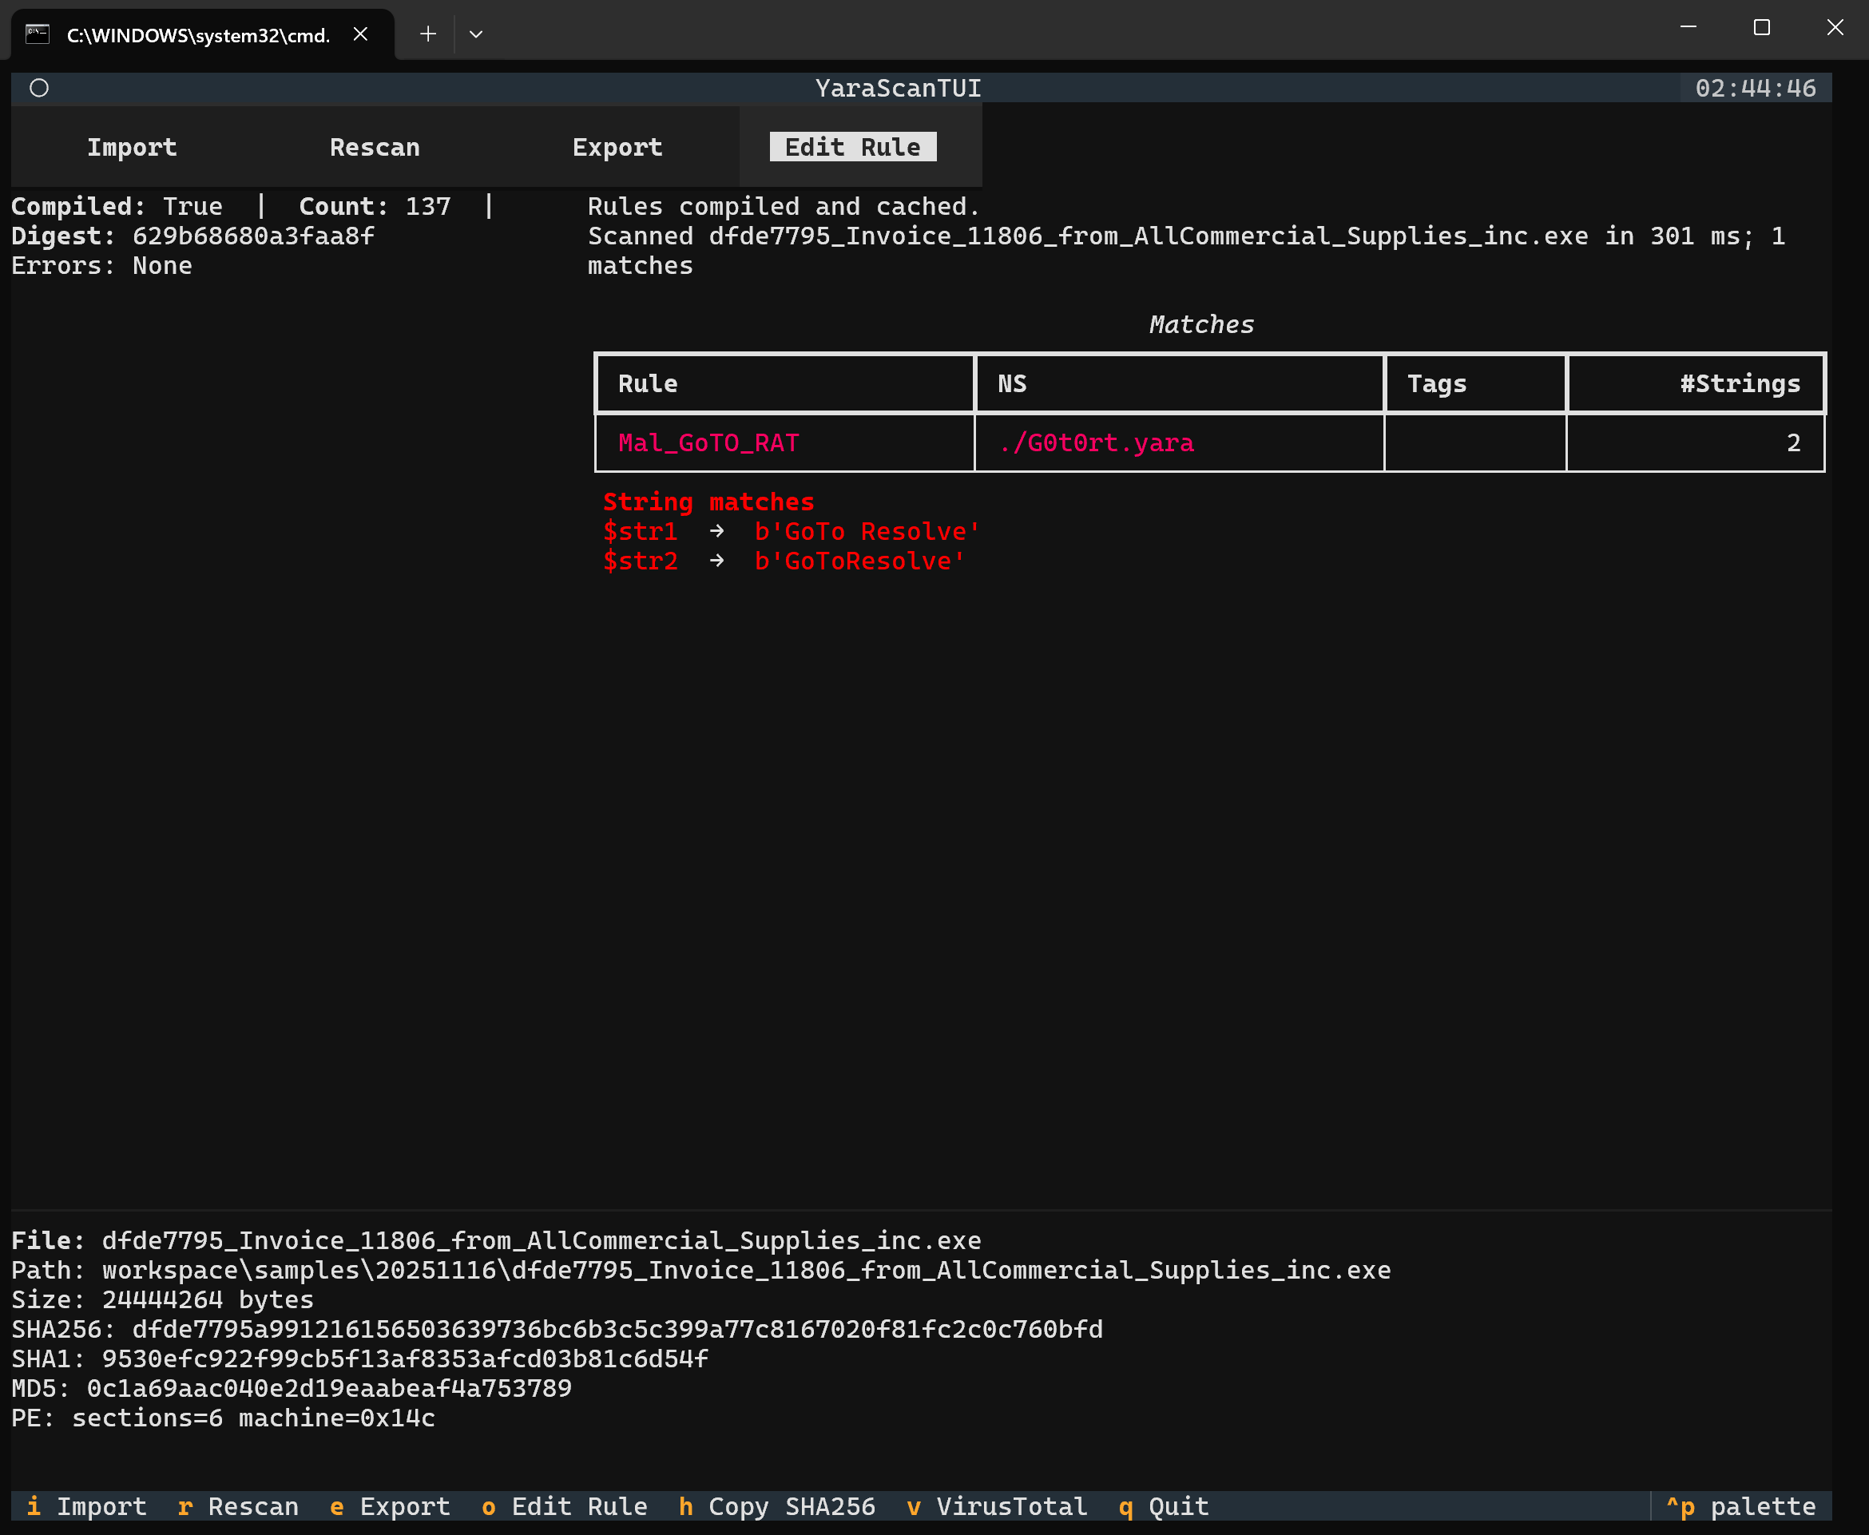Close the cmd.exe terminal tab

click(361, 34)
